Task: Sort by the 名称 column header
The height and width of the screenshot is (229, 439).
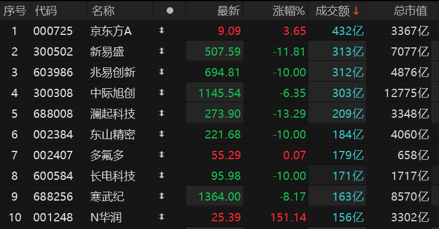Action: (x=103, y=11)
